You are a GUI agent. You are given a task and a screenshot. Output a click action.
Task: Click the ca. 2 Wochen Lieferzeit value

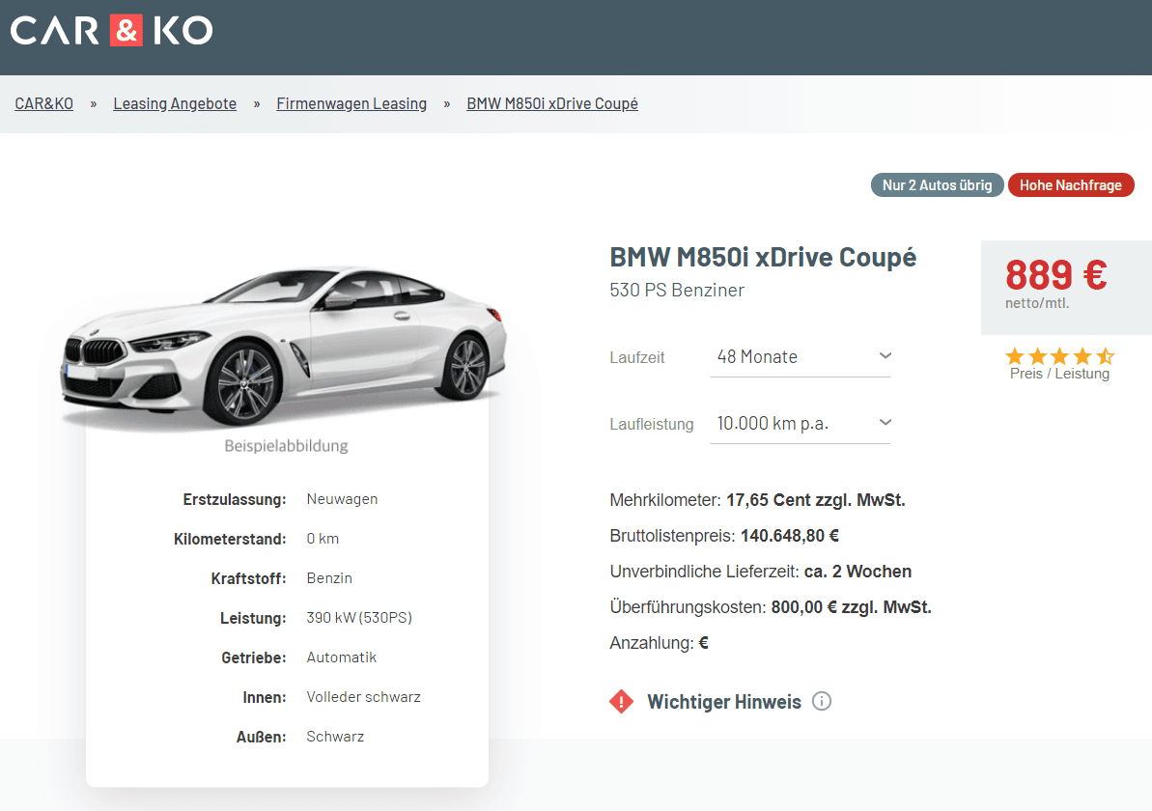[x=858, y=572]
